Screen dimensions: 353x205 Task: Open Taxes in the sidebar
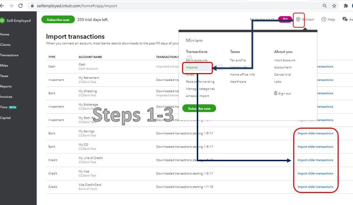[4, 76]
